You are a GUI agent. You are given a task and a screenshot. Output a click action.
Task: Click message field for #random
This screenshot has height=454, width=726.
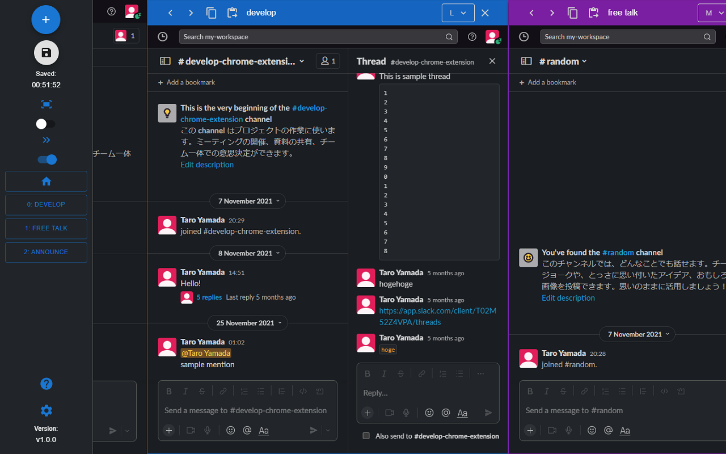tap(624, 410)
